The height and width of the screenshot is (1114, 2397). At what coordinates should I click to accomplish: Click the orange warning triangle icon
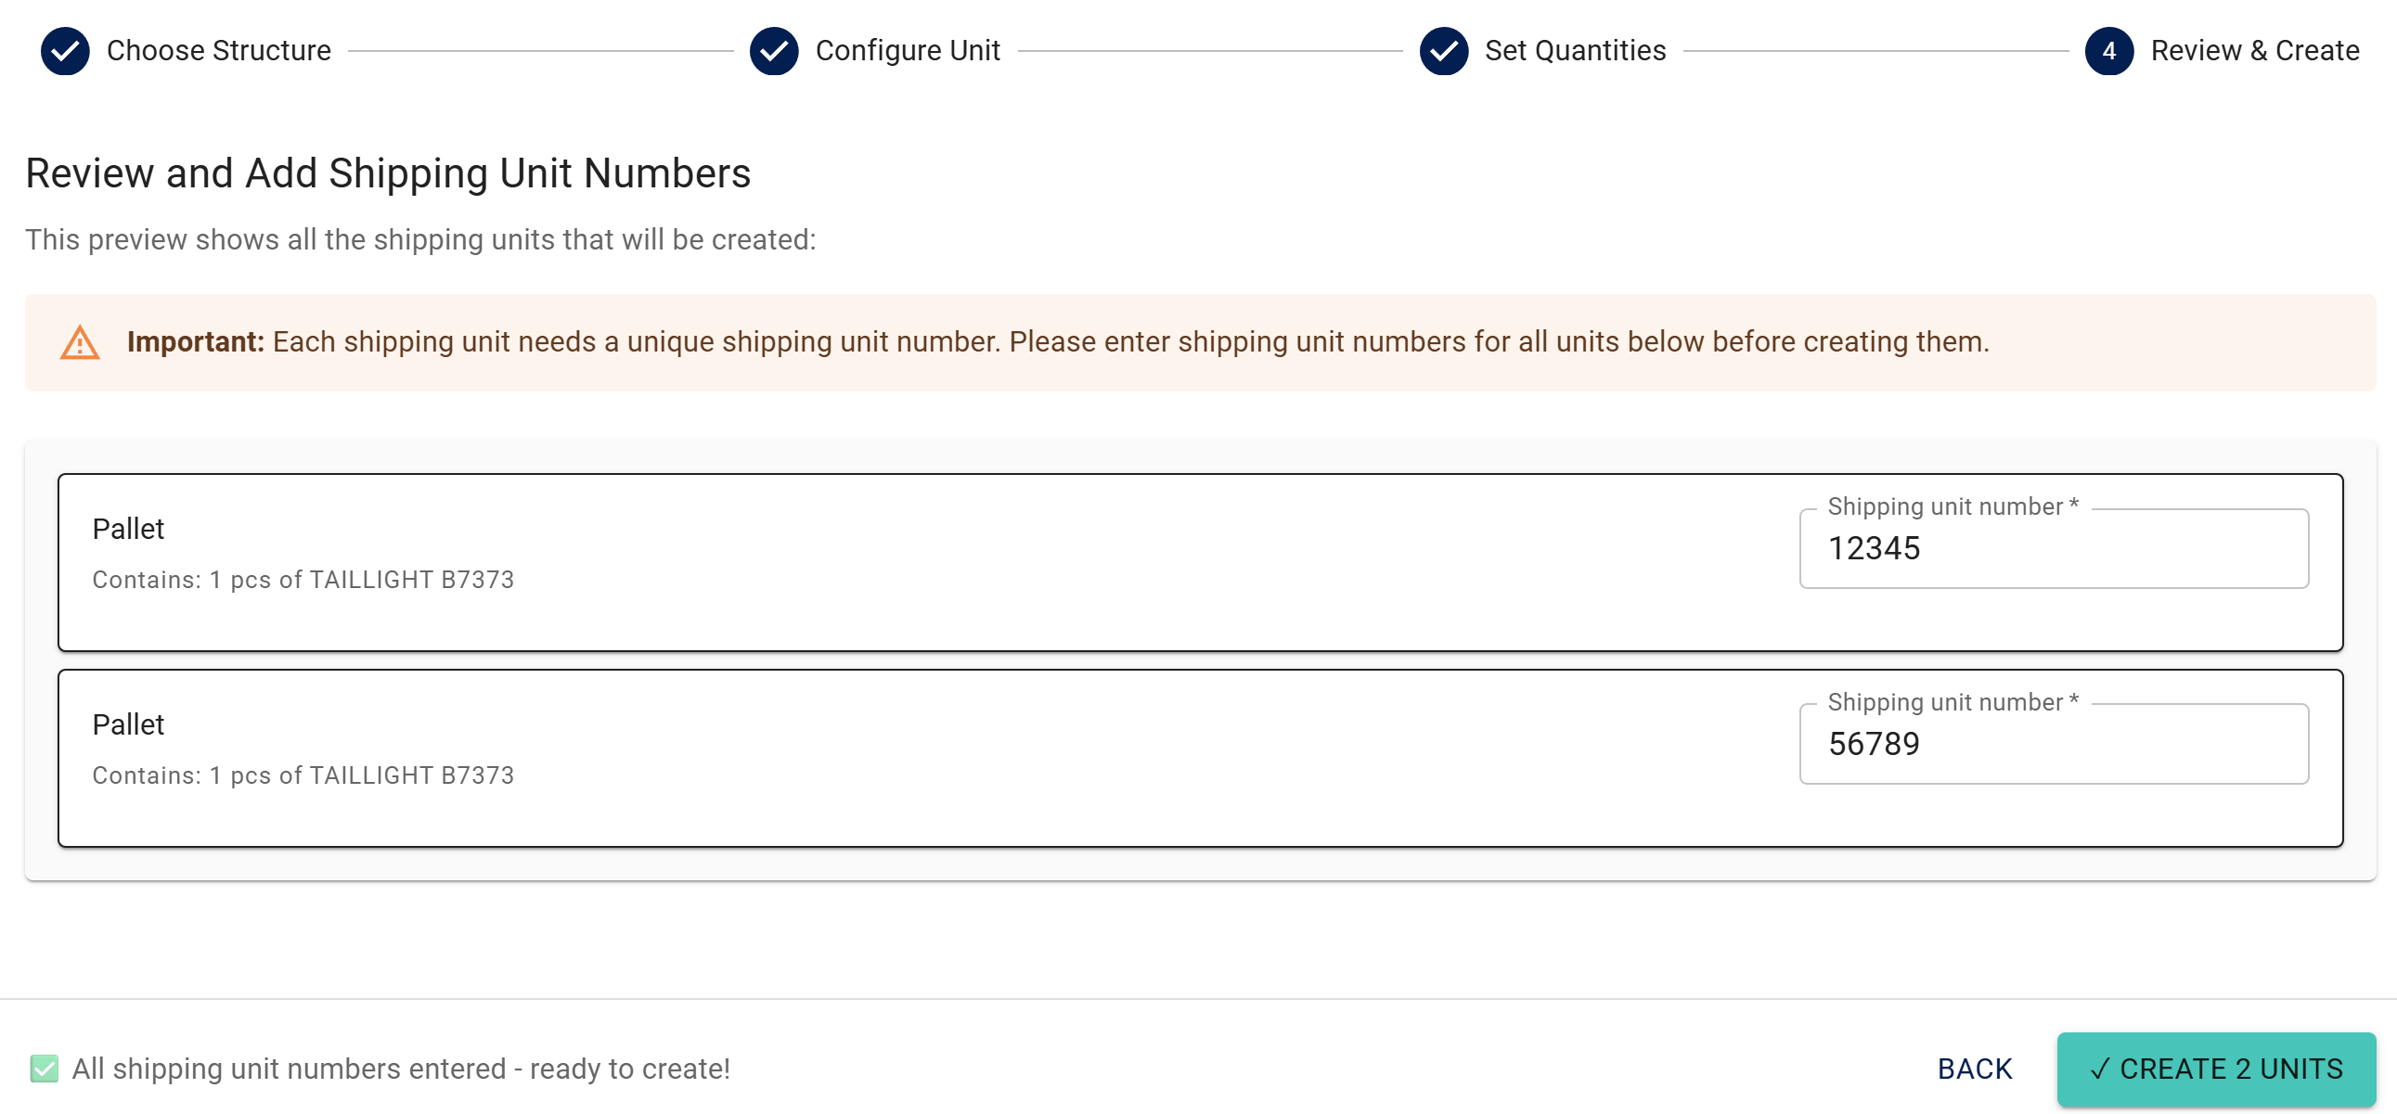pos(80,342)
